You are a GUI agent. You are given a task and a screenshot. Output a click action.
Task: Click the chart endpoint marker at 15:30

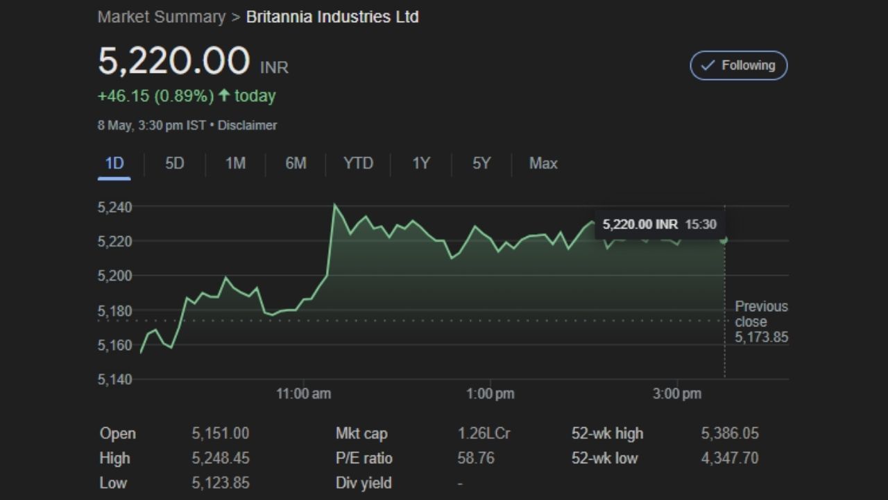tap(724, 240)
